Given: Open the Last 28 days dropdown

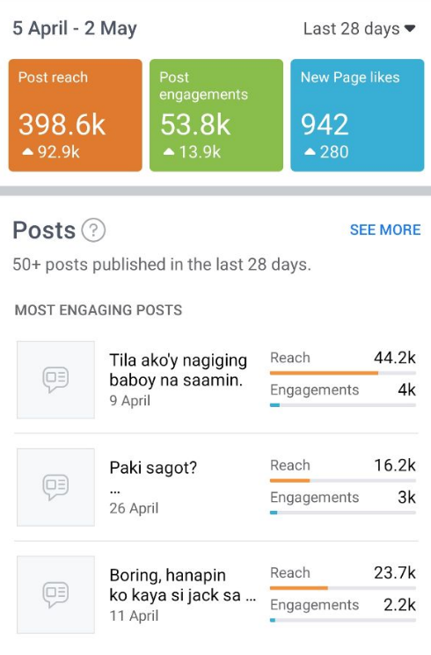Looking at the screenshot, I should 359,29.
